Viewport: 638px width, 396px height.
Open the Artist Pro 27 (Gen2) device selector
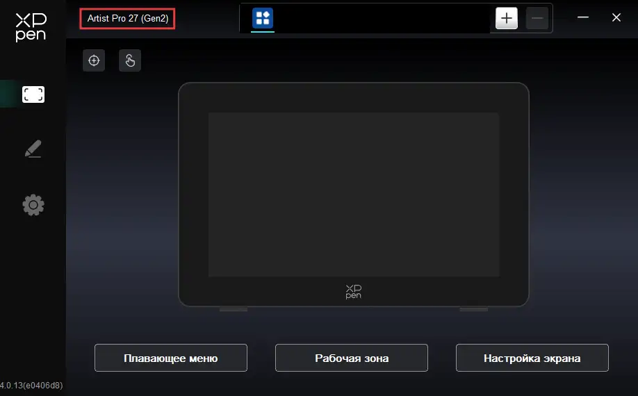click(127, 19)
